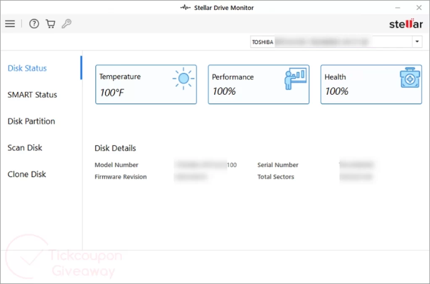Click the shopping cart buy icon

[x=50, y=24]
